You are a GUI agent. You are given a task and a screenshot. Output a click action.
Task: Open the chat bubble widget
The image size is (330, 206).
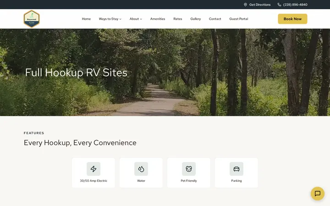pyautogui.click(x=317, y=193)
